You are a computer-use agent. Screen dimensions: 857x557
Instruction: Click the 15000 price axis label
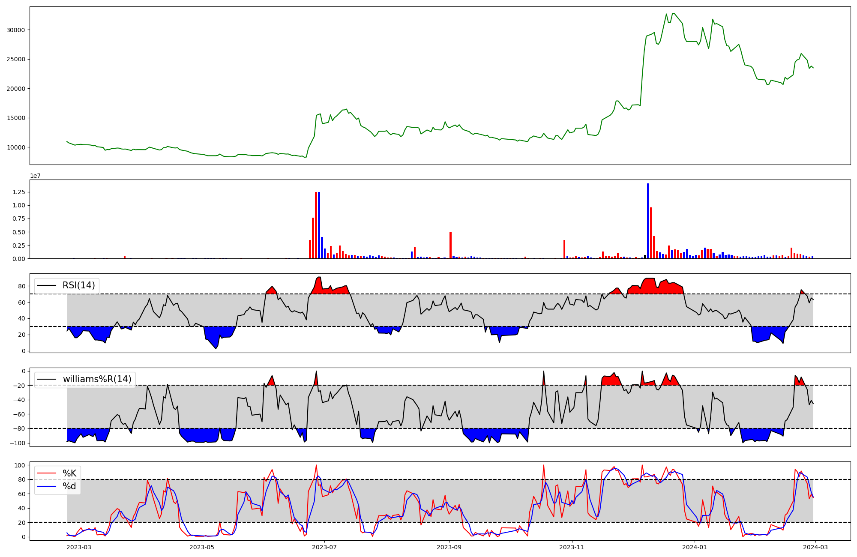coord(15,118)
